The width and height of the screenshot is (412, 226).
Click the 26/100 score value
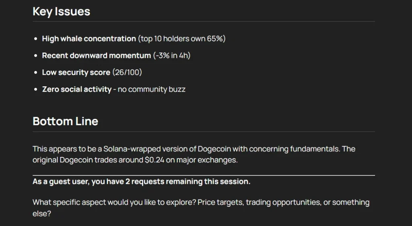coord(127,72)
